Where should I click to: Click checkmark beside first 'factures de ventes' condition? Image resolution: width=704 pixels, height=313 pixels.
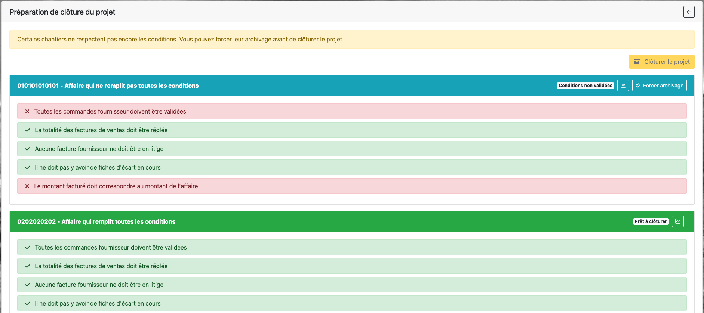pyautogui.click(x=28, y=130)
